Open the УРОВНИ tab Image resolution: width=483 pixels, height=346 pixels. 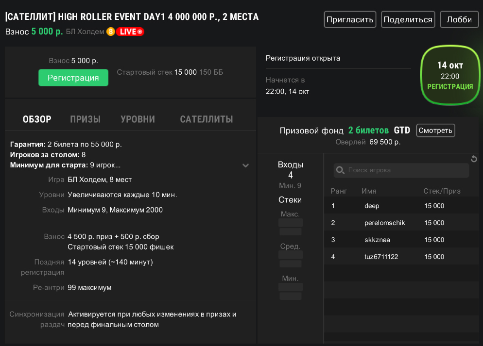point(138,119)
